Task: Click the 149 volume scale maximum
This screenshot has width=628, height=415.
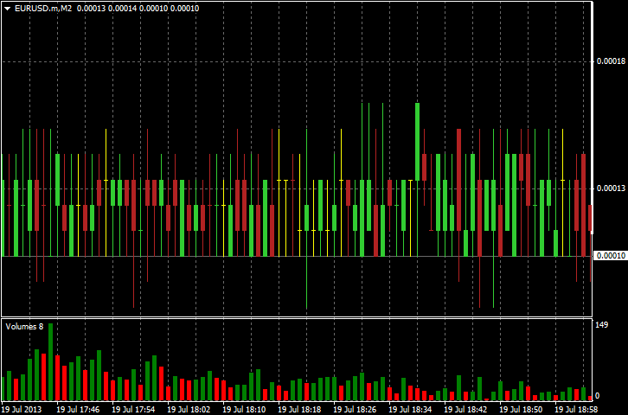Action: (x=602, y=325)
